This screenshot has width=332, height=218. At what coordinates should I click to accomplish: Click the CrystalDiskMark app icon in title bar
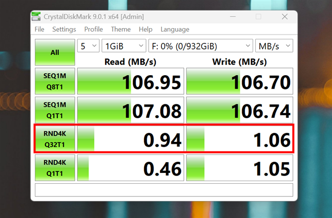[36, 16]
